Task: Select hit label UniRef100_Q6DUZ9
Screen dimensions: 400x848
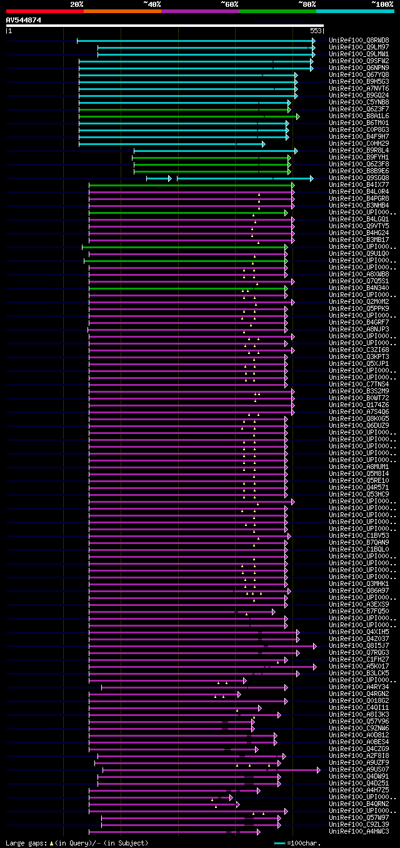Action: 359,425
